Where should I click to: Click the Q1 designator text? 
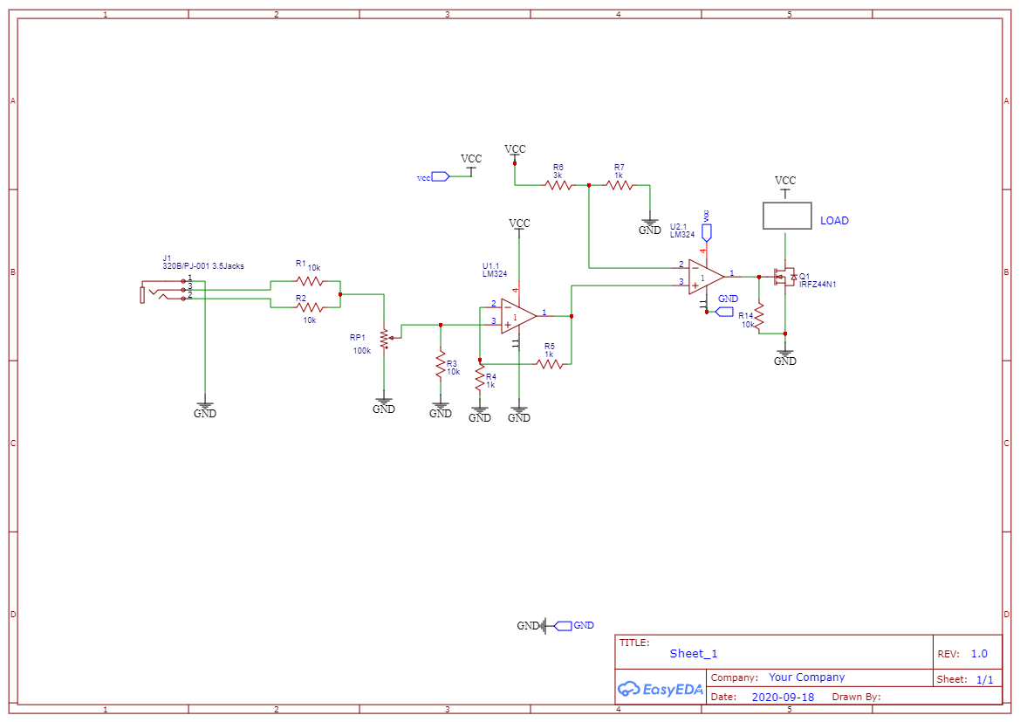tap(804, 277)
